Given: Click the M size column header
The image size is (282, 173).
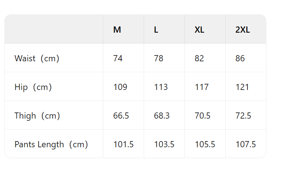Looking at the screenshot, I should point(117,30).
